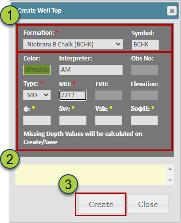The height and width of the screenshot is (223, 181).
Task: Click the Sw input field
Action: click(x=73, y=120)
